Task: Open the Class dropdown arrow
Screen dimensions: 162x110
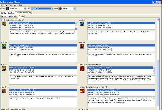Action: coord(52,9)
